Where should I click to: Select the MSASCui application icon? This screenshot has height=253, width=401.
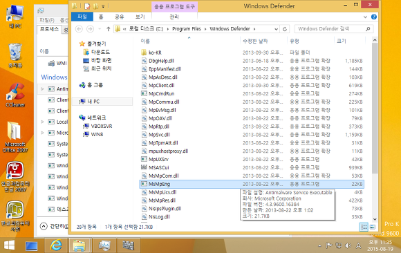144,167
